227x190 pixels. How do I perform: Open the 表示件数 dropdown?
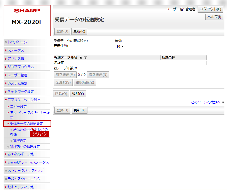pos(120,46)
